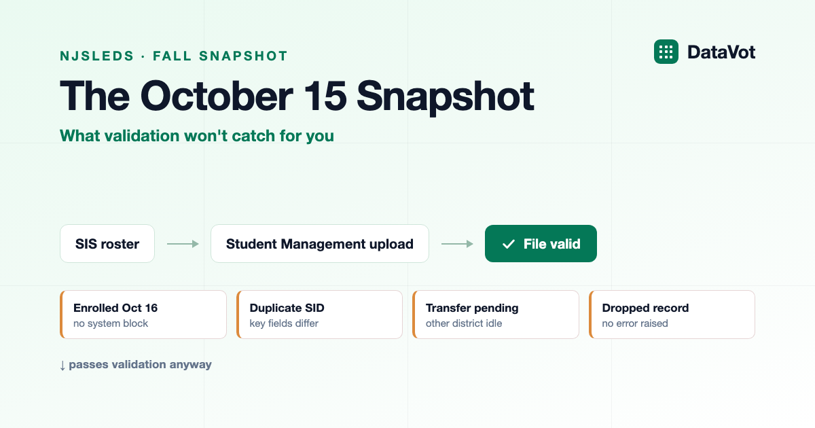Click What validation won't catch subtitle
This screenshot has height=428, width=815.
[197, 135]
